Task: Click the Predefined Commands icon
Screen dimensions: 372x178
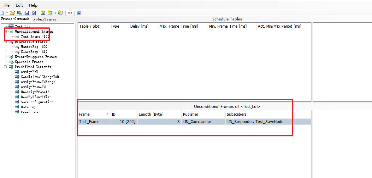Action: point(11,67)
